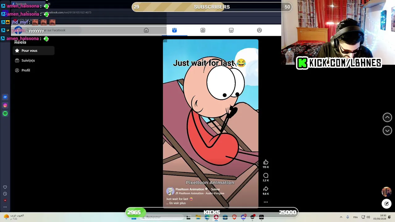Click the facebook.com reel address bar
395x222 pixels.
[66, 12]
